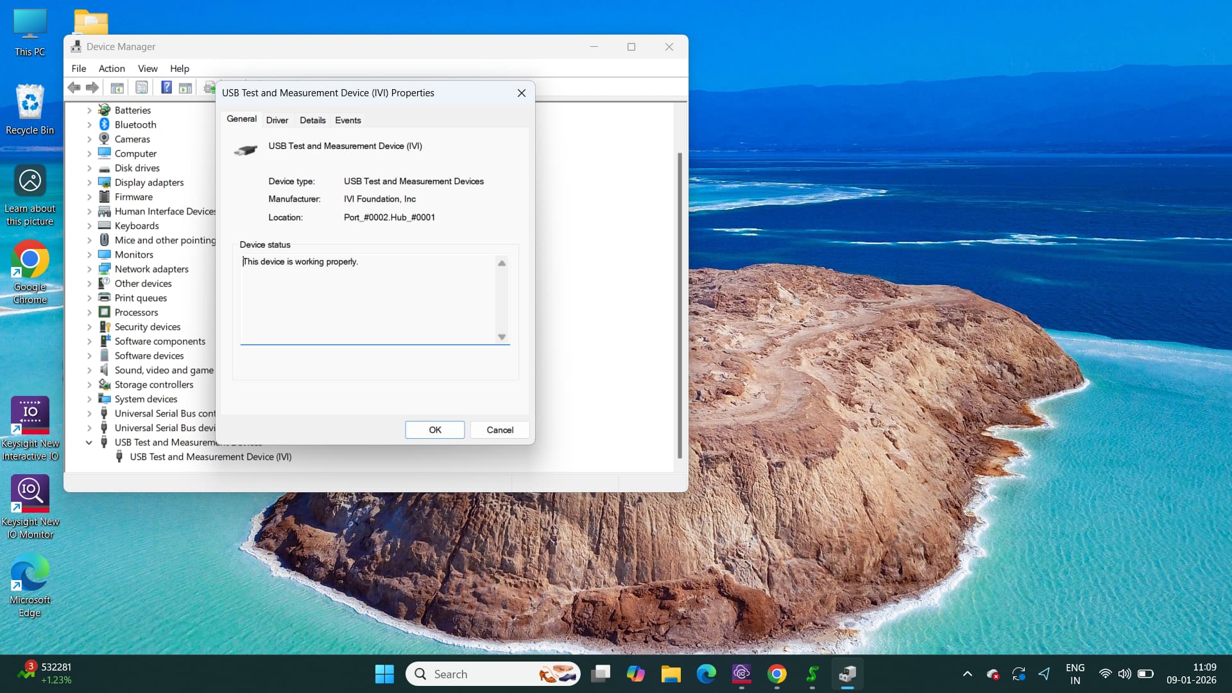Expand the Network adapters category
The width and height of the screenshot is (1232, 693).
(x=89, y=269)
